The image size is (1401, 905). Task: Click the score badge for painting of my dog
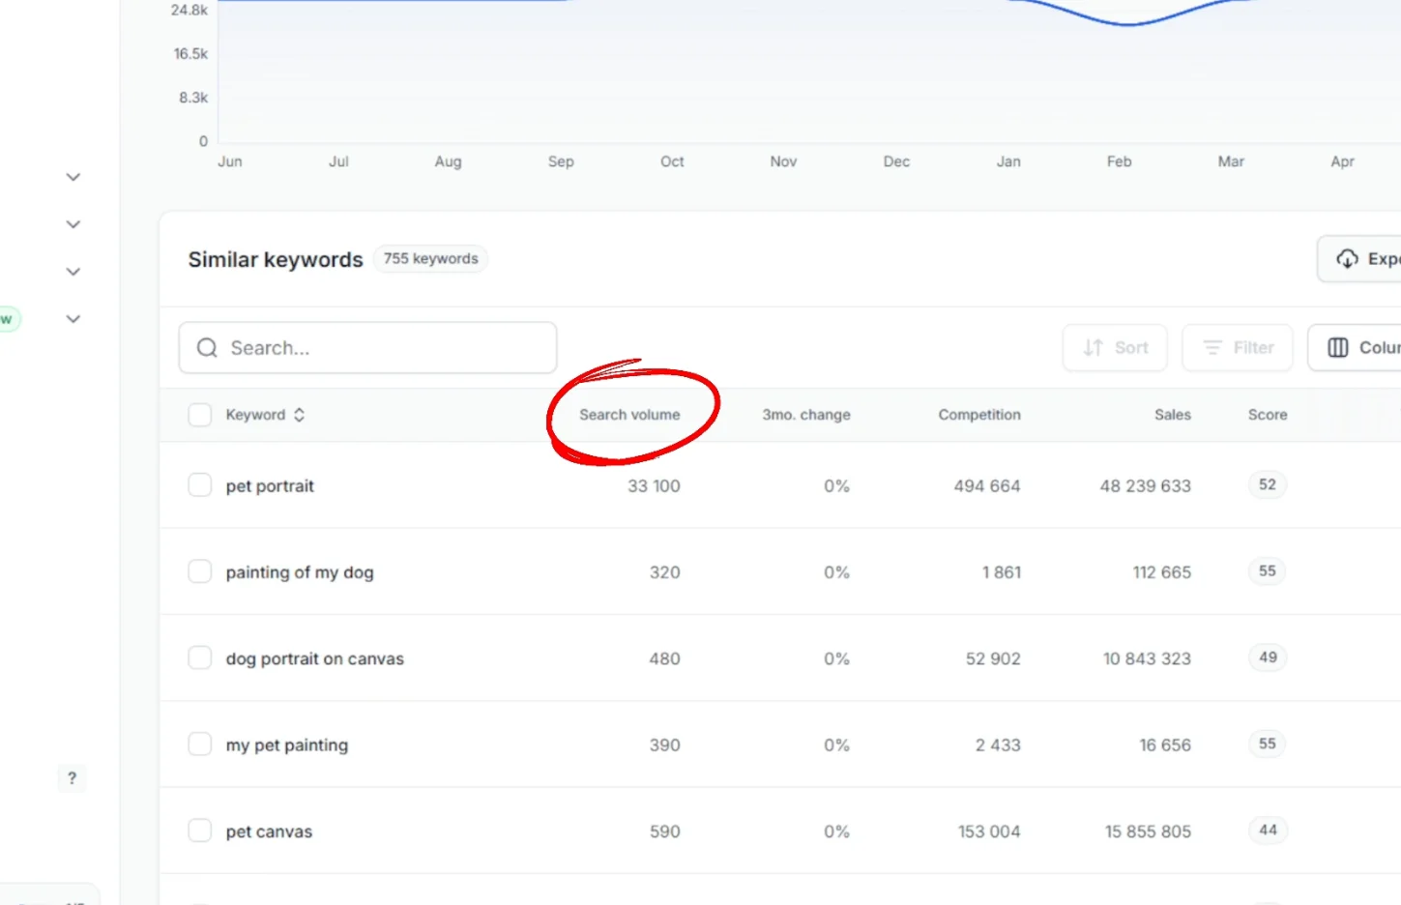click(x=1268, y=570)
